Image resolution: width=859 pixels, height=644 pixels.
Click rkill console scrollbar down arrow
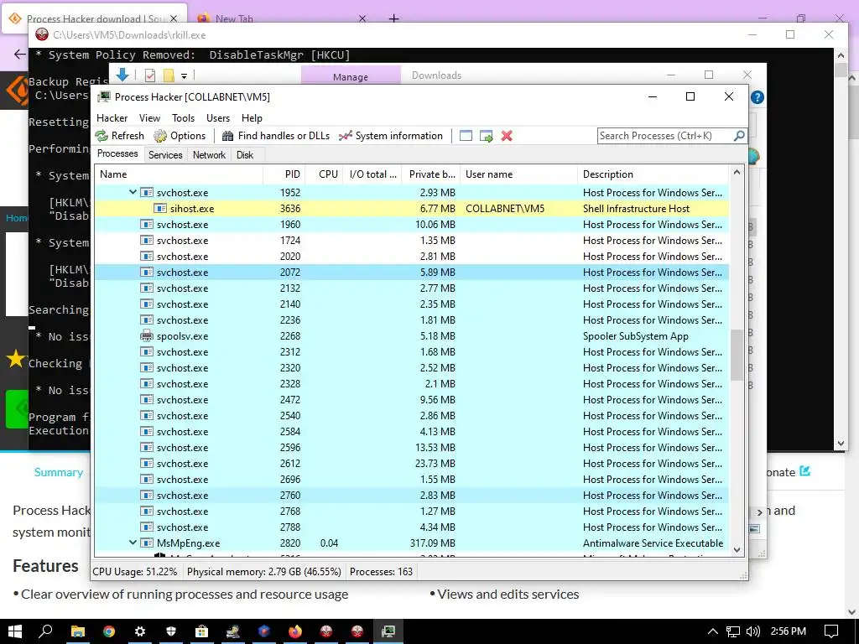coord(841,444)
